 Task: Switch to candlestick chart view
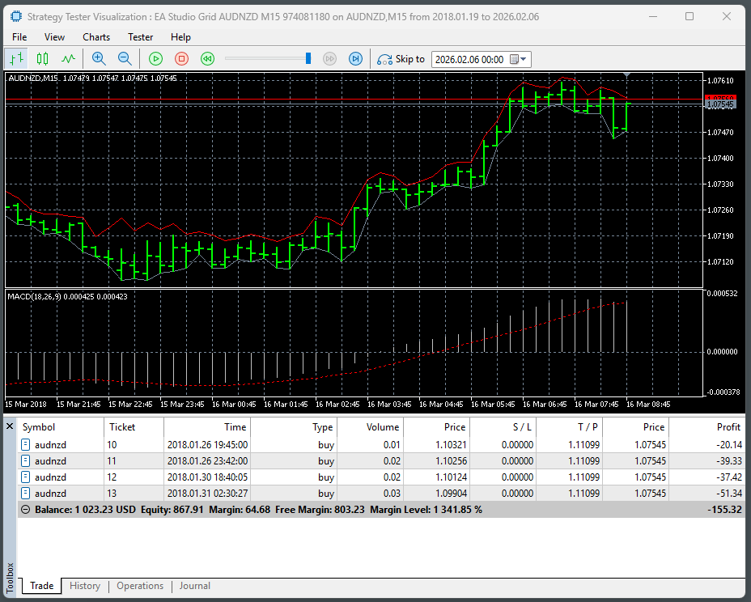tap(42, 58)
